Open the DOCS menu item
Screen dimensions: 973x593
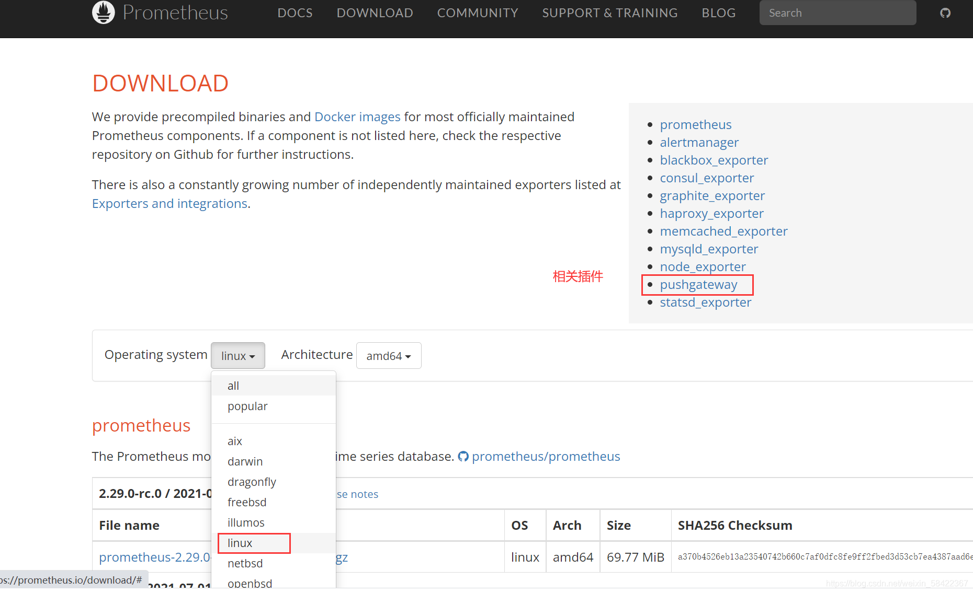pos(295,13)
